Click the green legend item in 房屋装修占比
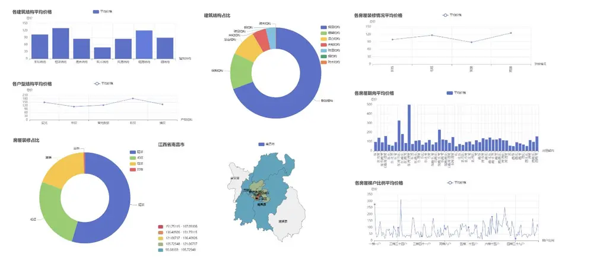Screen dimensions: 603x279 [x=137, y=158]
